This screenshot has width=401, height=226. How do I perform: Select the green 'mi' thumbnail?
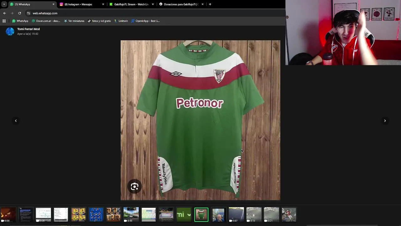click(184, 215)
